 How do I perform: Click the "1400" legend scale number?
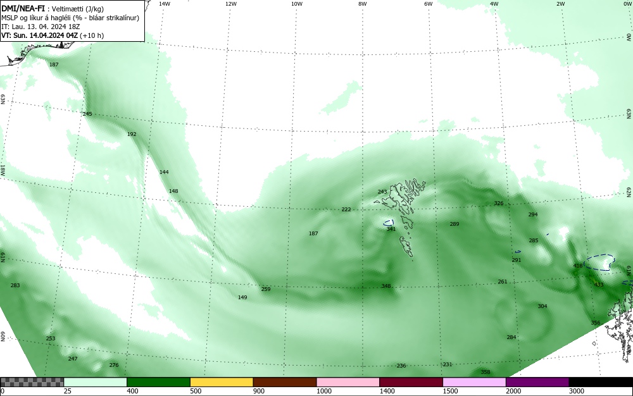tap(387, 391)
